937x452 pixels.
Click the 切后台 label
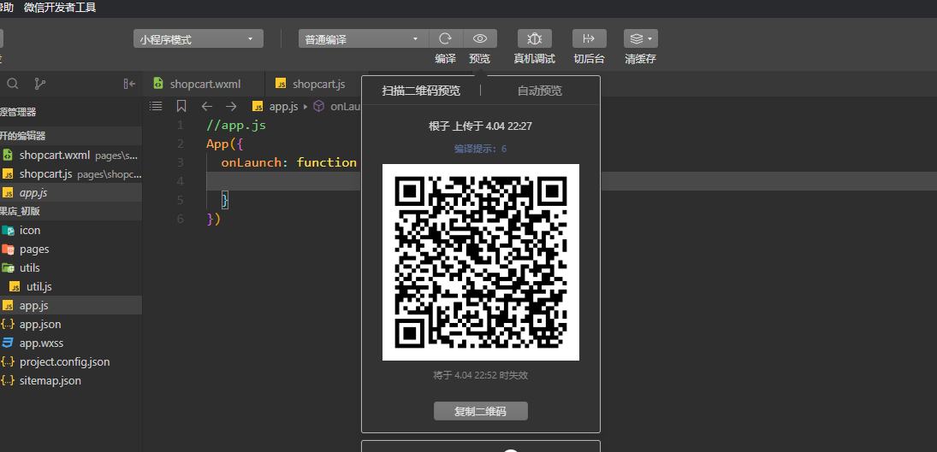pyautogui.click(x=590, y=58)
